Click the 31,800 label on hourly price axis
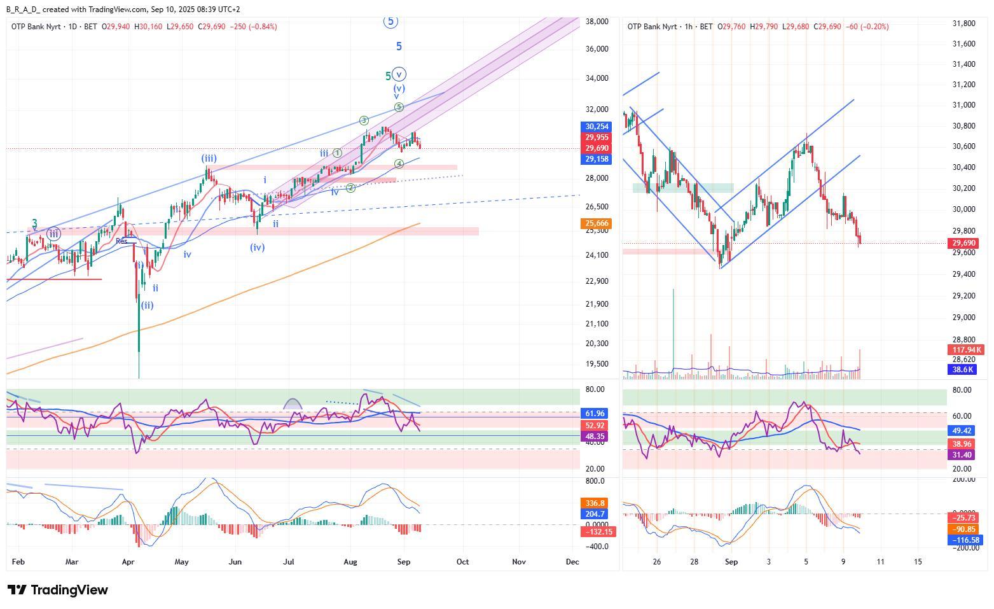This screenshot has height=609, width=994. pyautogui.click(x=963, y=24)
